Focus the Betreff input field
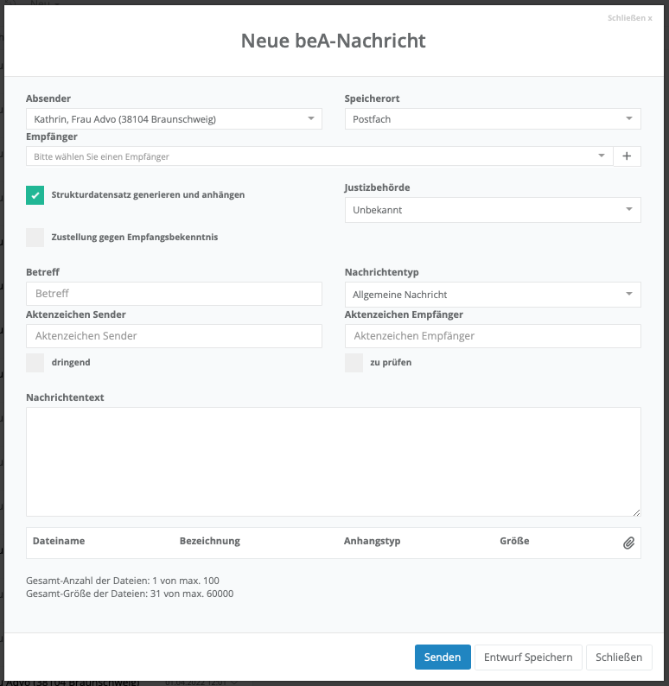Viewport: 669px width, 686px height. [x=174, y=294]
